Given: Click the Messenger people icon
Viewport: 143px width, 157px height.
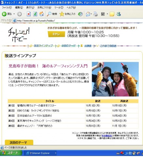Looking at the screenshot, I should tap(119, 14).
